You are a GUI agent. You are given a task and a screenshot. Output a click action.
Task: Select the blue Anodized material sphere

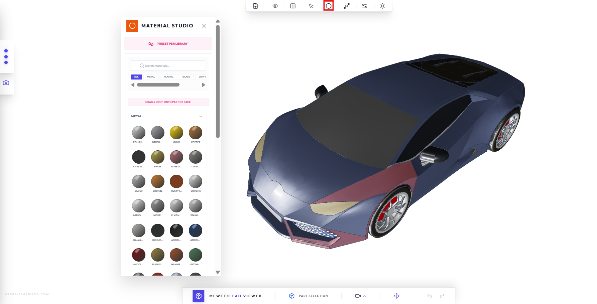196,231
